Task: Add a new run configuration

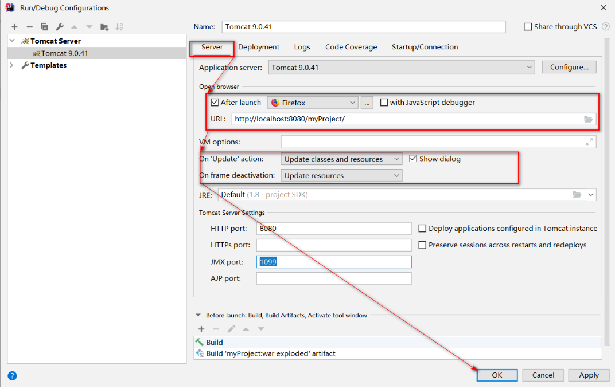Action: (14, 27)
